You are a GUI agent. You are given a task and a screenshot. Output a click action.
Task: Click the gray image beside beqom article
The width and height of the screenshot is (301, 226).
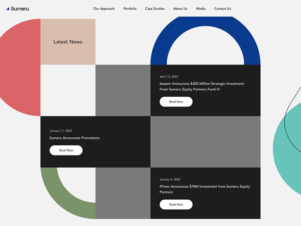pyautogui.click(x=123, y=90)
